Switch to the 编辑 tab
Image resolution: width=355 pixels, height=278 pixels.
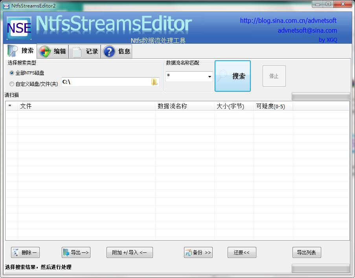click(53, 52)
